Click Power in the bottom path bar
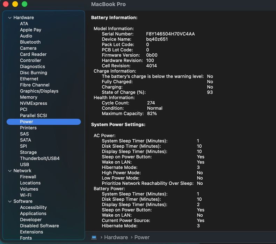Screen dimensions: 276x244 pos(142,237)
